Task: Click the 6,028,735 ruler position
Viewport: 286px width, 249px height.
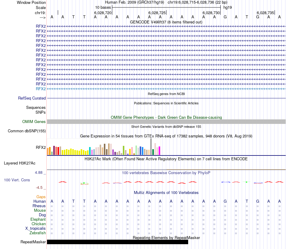Action: 265,13
